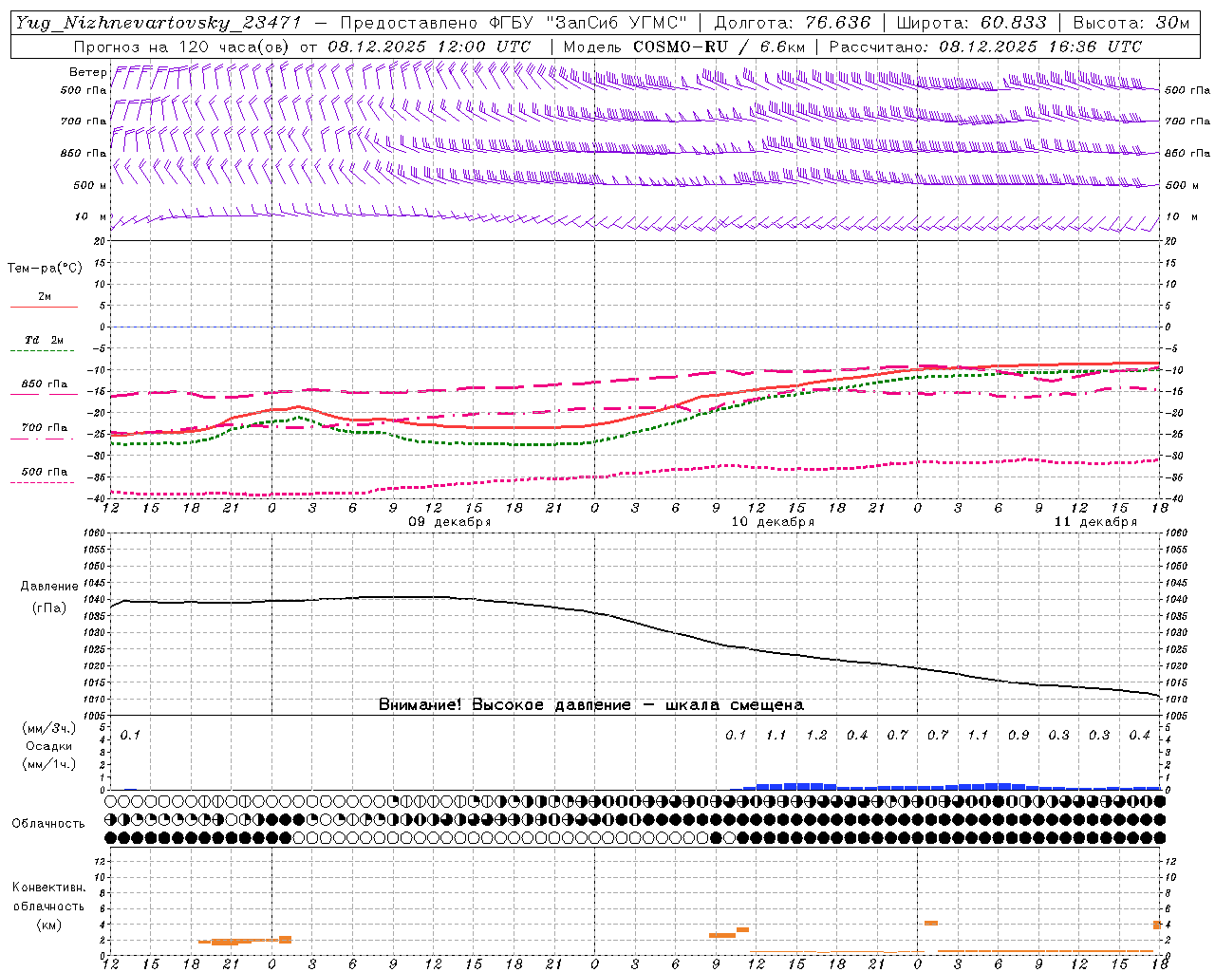Click the (мм/1ч.) precipitation unit label
1215x972 pixels.
49,764
